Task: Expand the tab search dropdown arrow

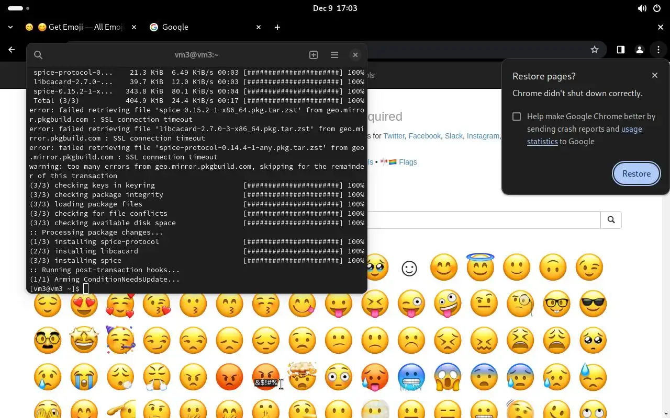Action: (x=12, y=27)
